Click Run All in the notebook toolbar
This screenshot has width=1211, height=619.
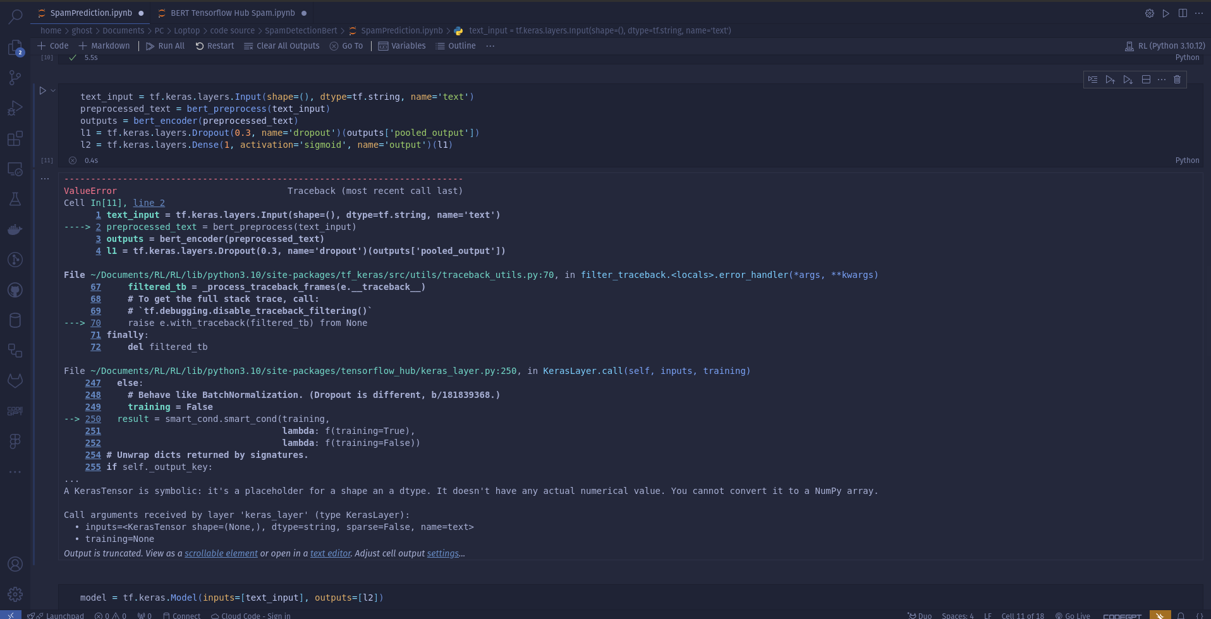coord(166,46)
